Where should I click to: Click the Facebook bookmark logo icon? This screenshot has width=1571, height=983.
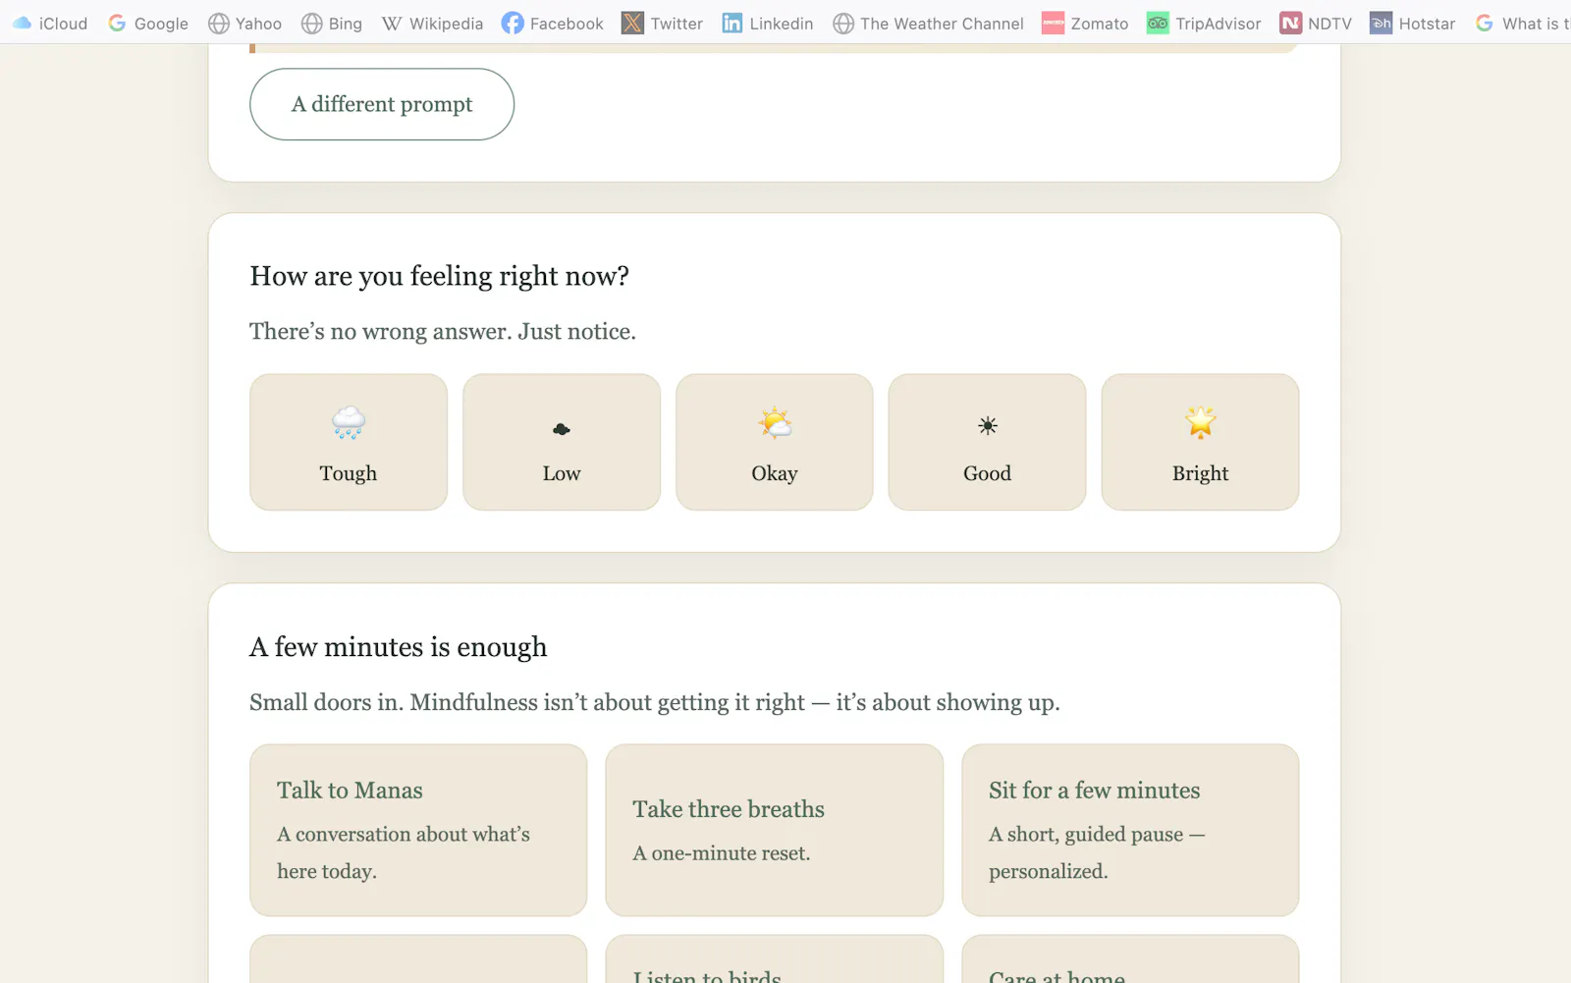(x=513, y=23)
